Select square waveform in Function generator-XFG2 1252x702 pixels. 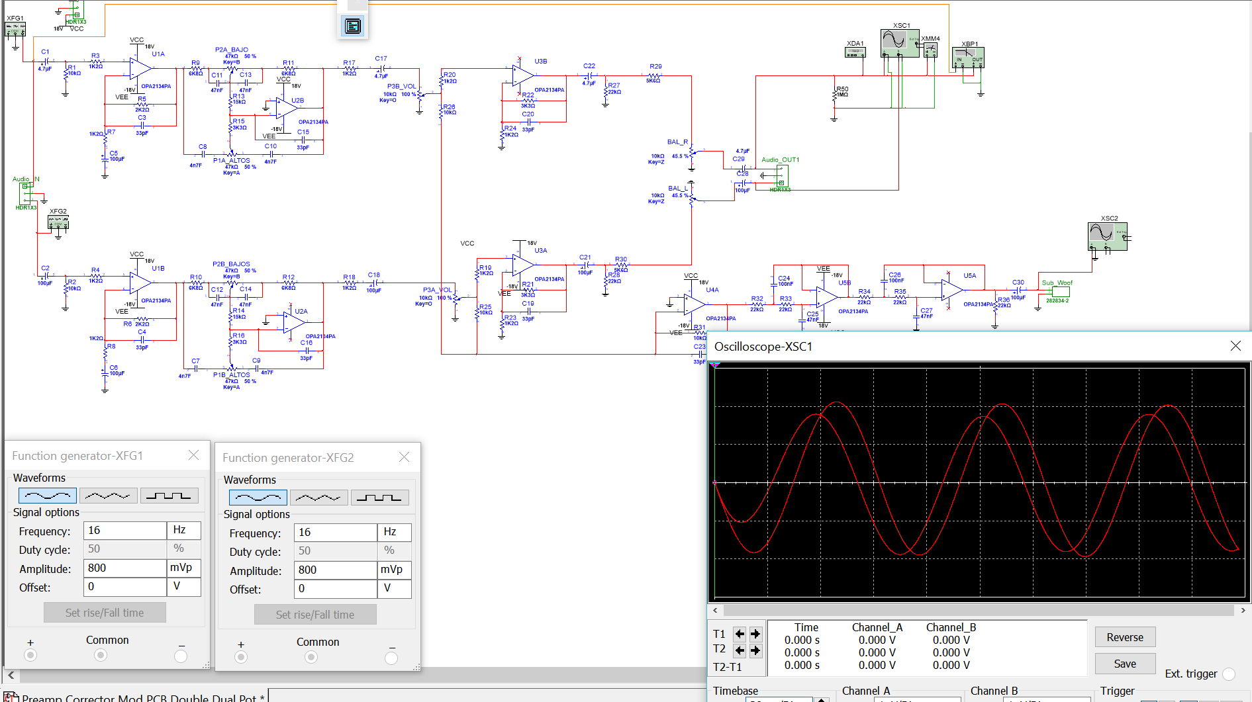point(379,498)
